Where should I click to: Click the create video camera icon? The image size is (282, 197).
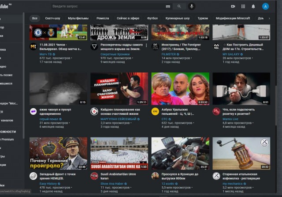(x=233, y=7)
